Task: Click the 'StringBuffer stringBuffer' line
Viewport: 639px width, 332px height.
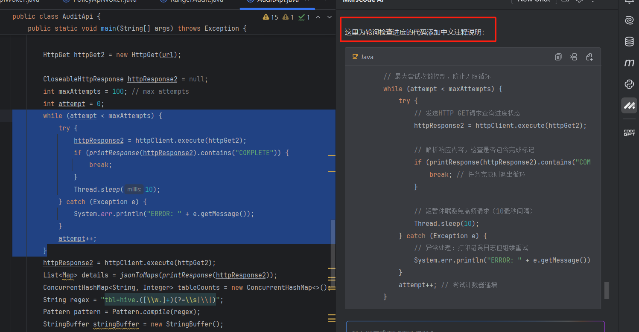Action: pos(133,324)
